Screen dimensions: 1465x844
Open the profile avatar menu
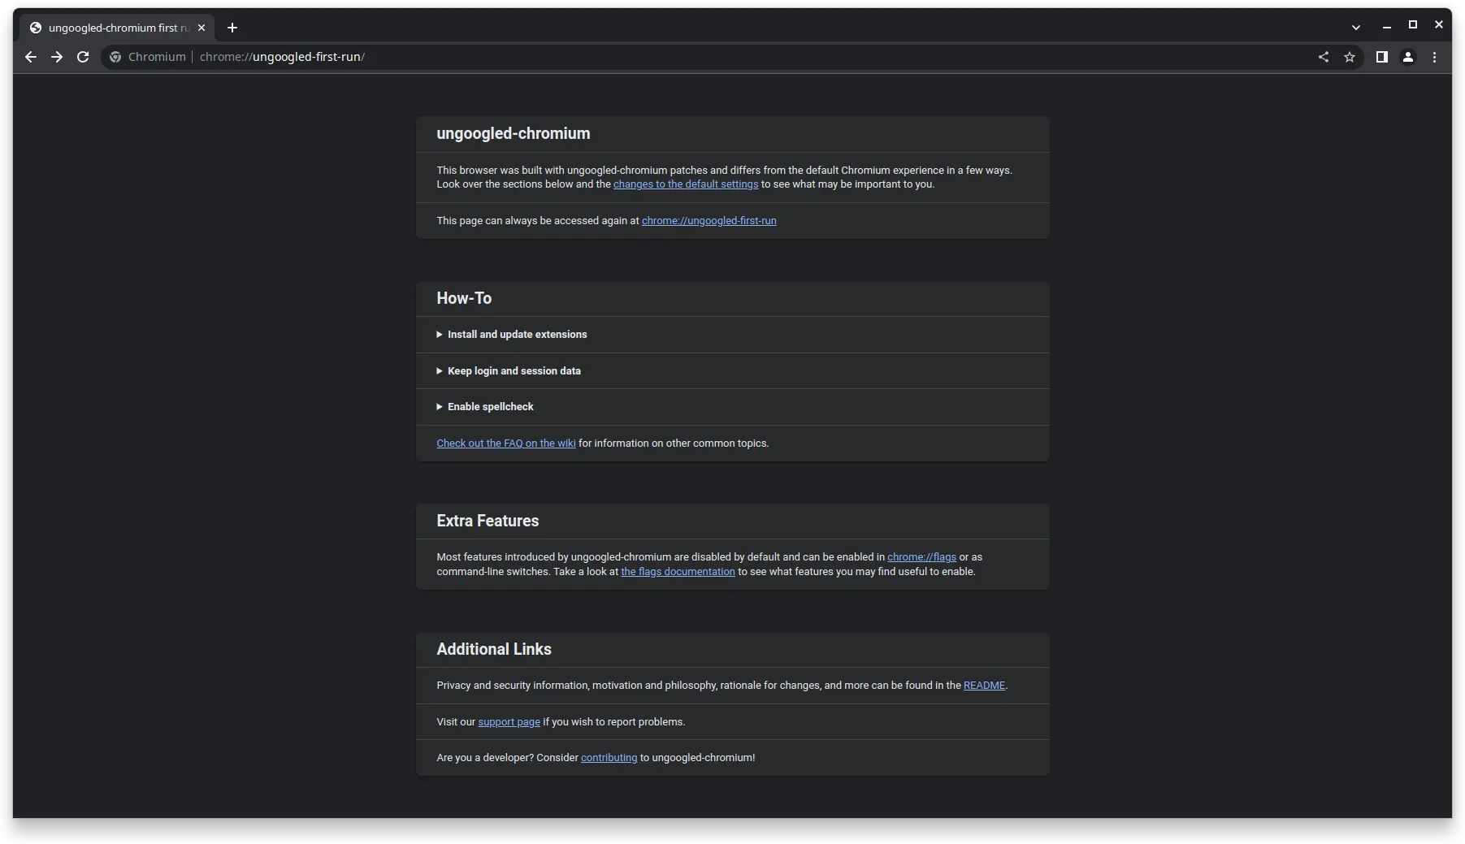(x=1408, y=57)
